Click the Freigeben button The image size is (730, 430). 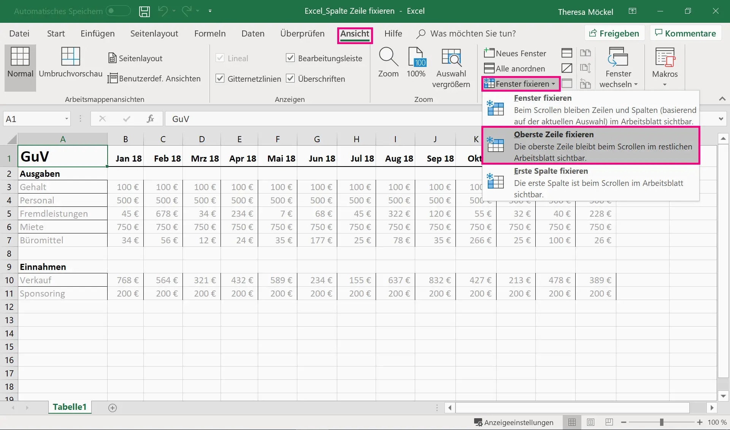(x=614, y=33)
